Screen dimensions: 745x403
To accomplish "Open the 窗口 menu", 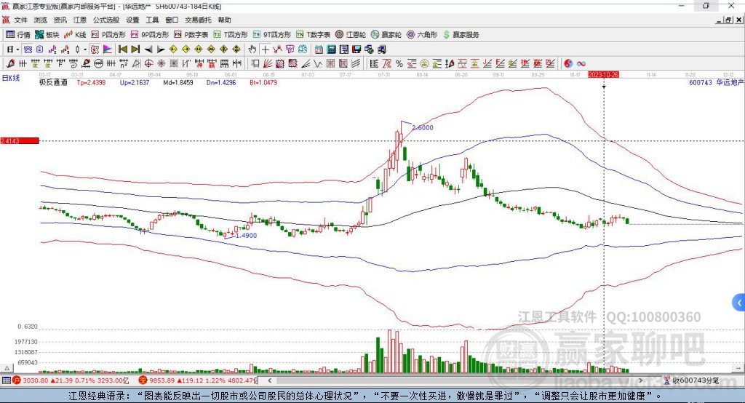I will (172, 20).
